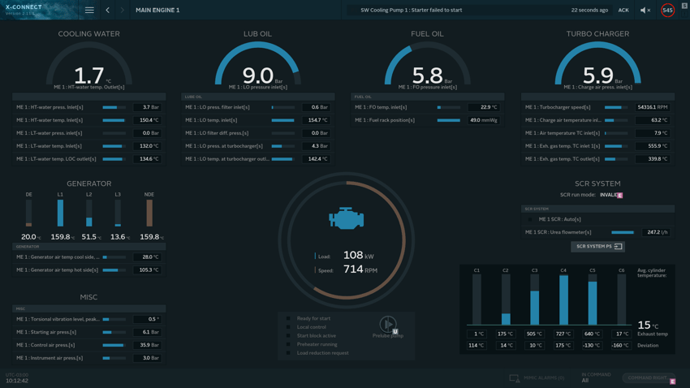Open the SCR SYSTEM PS page
The image size is (690, 388).
pyautogui.click(x=597, y=246)
